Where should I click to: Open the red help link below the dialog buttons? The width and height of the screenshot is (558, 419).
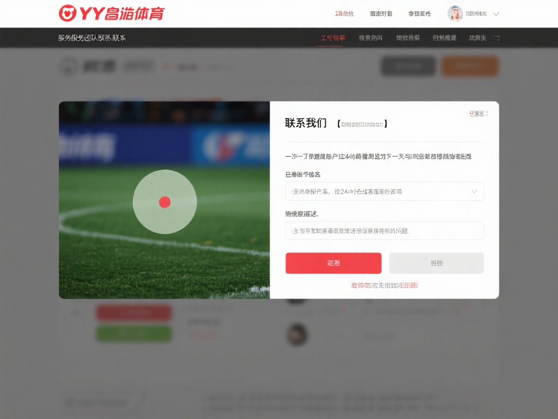pyautogui.click(x=385, y=285)
